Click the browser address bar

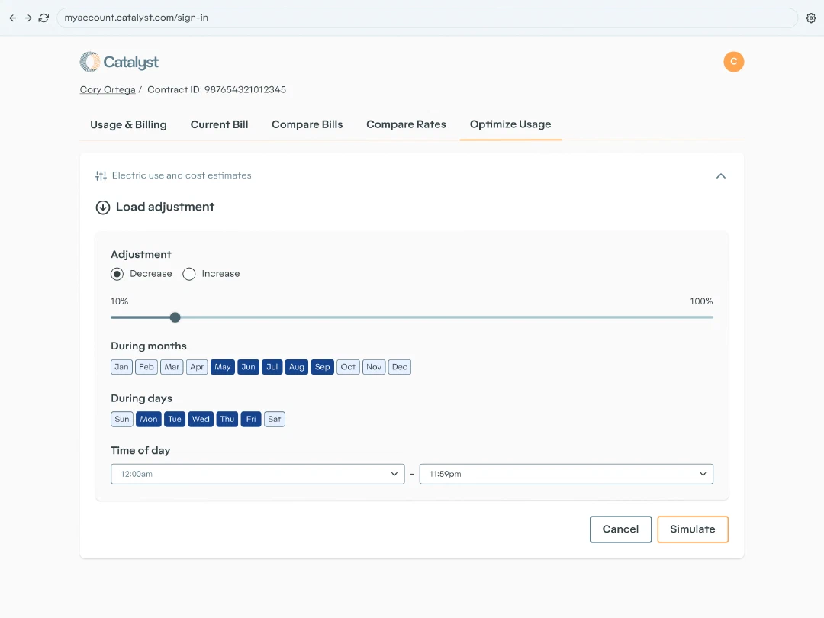[x=426, y=18]
